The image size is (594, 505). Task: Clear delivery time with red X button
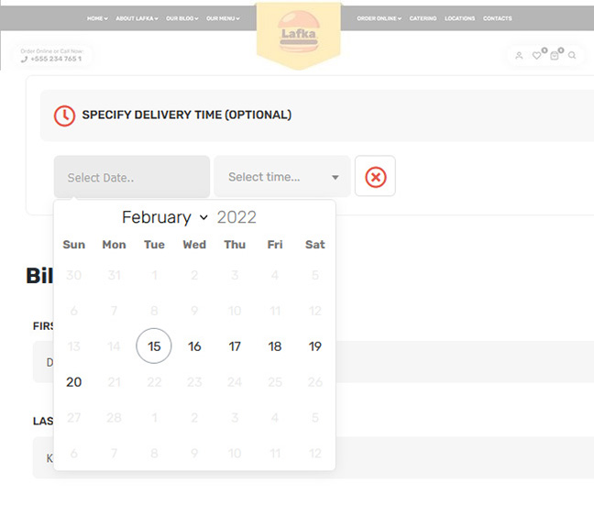click(x=375, y=177)
